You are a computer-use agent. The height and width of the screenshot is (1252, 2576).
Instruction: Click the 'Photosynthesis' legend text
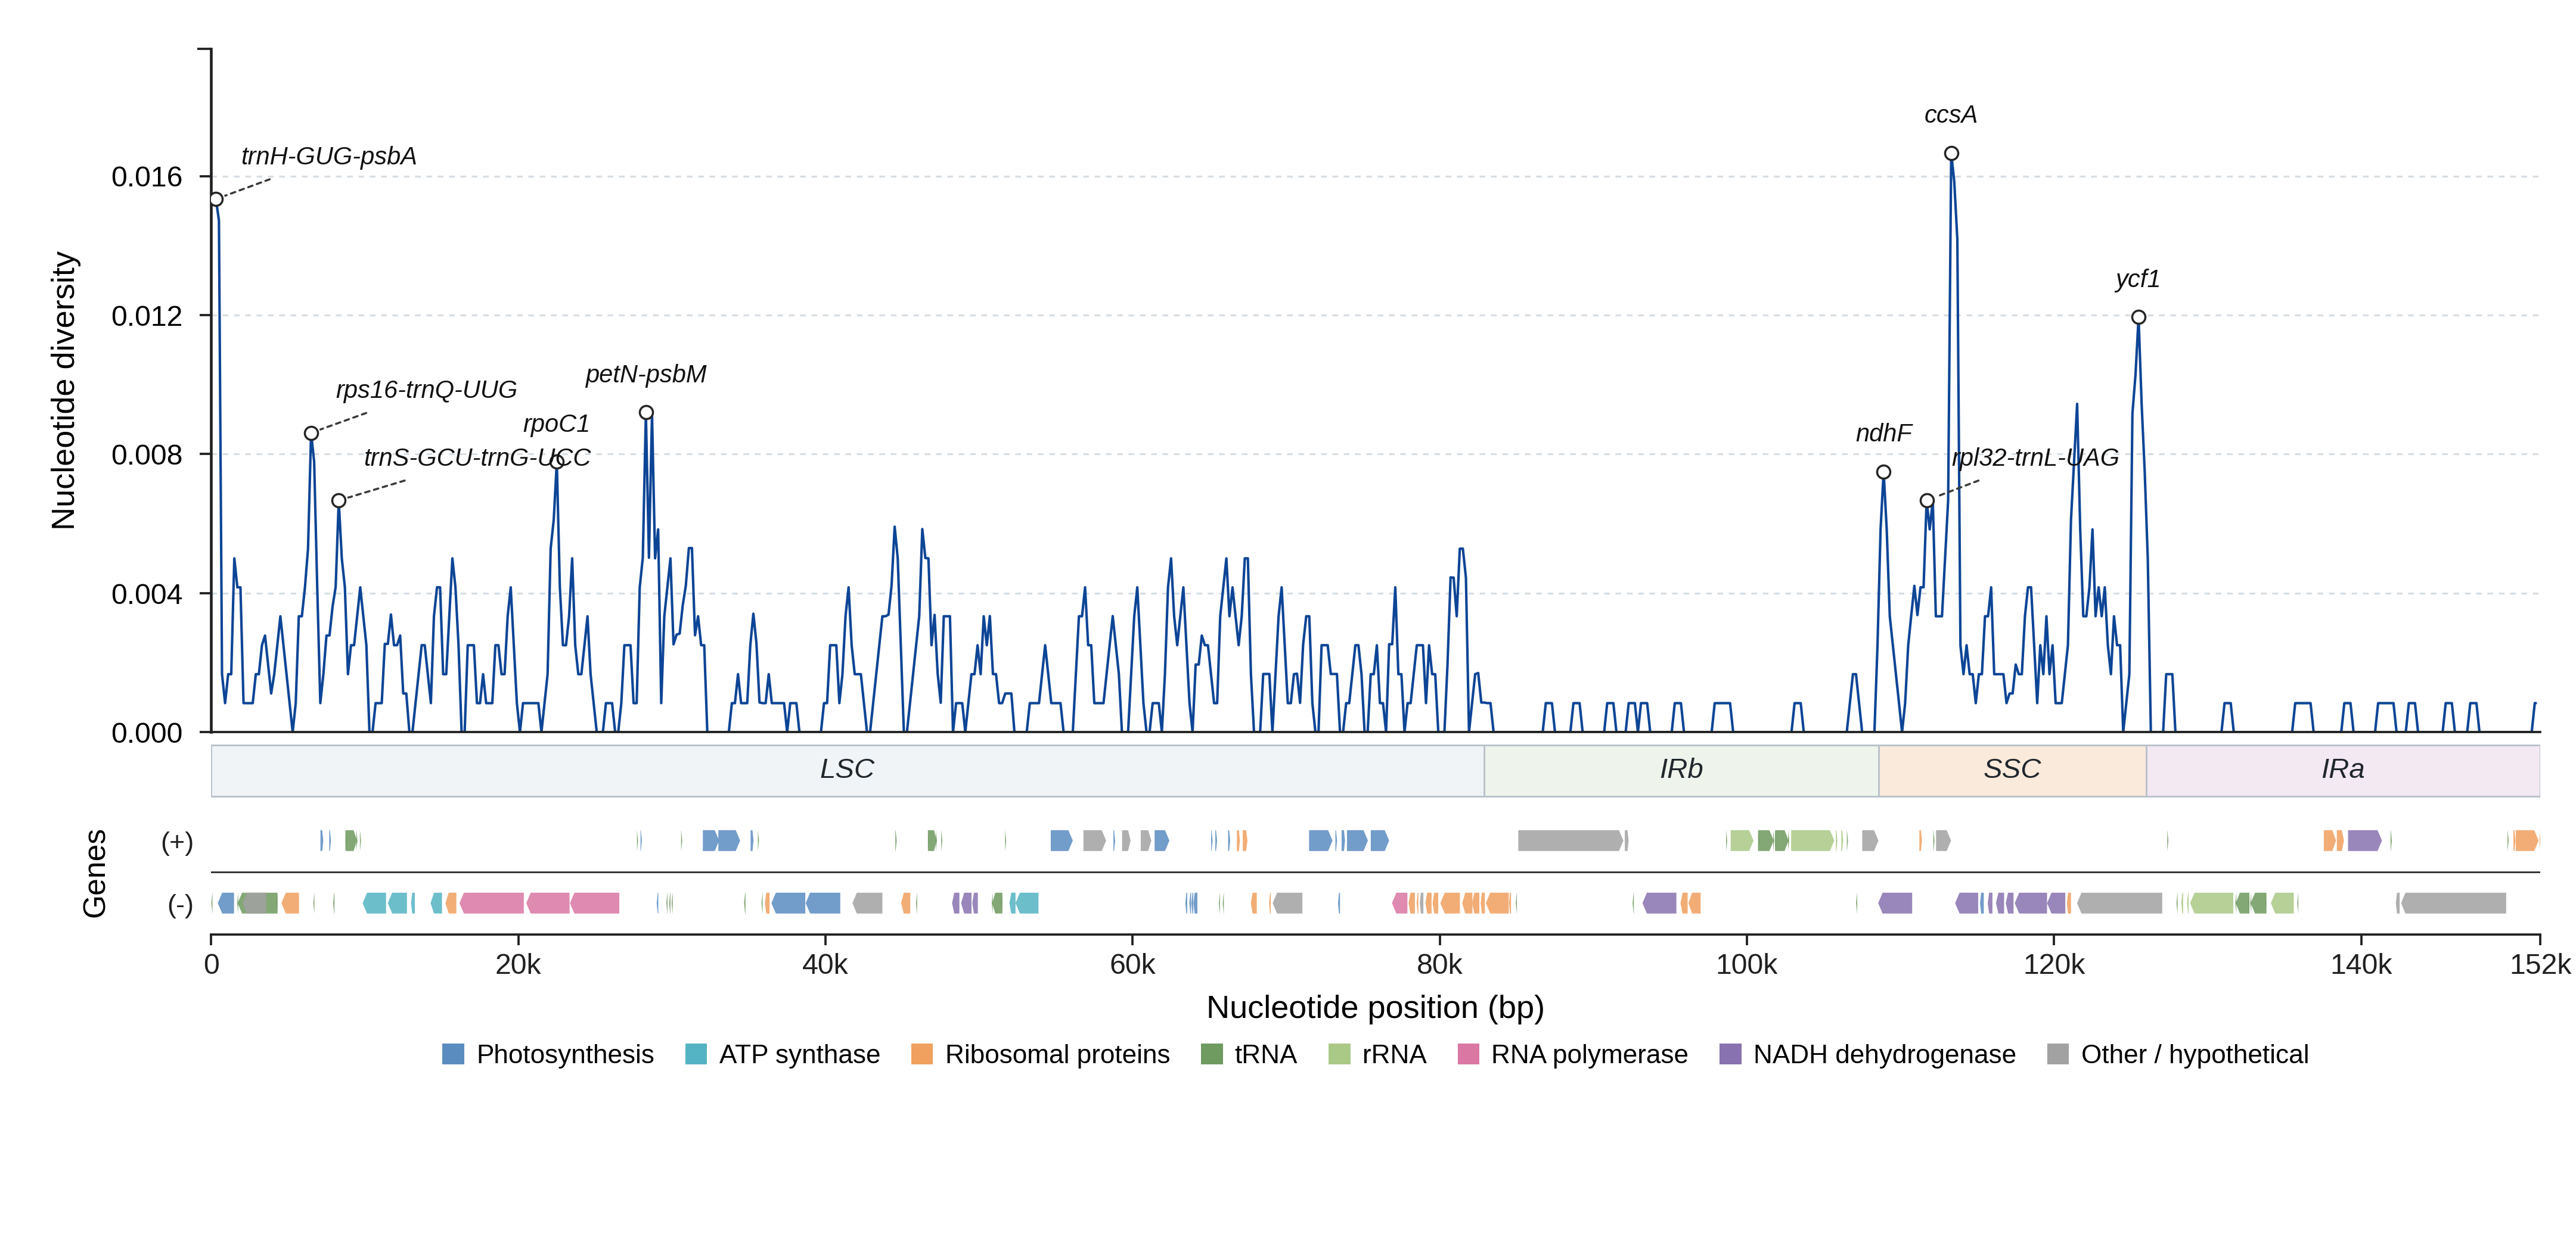click(565, 1054)
